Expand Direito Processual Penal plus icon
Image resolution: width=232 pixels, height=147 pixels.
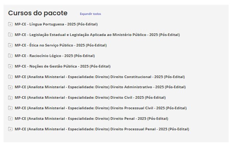click(x=10, y=129)
